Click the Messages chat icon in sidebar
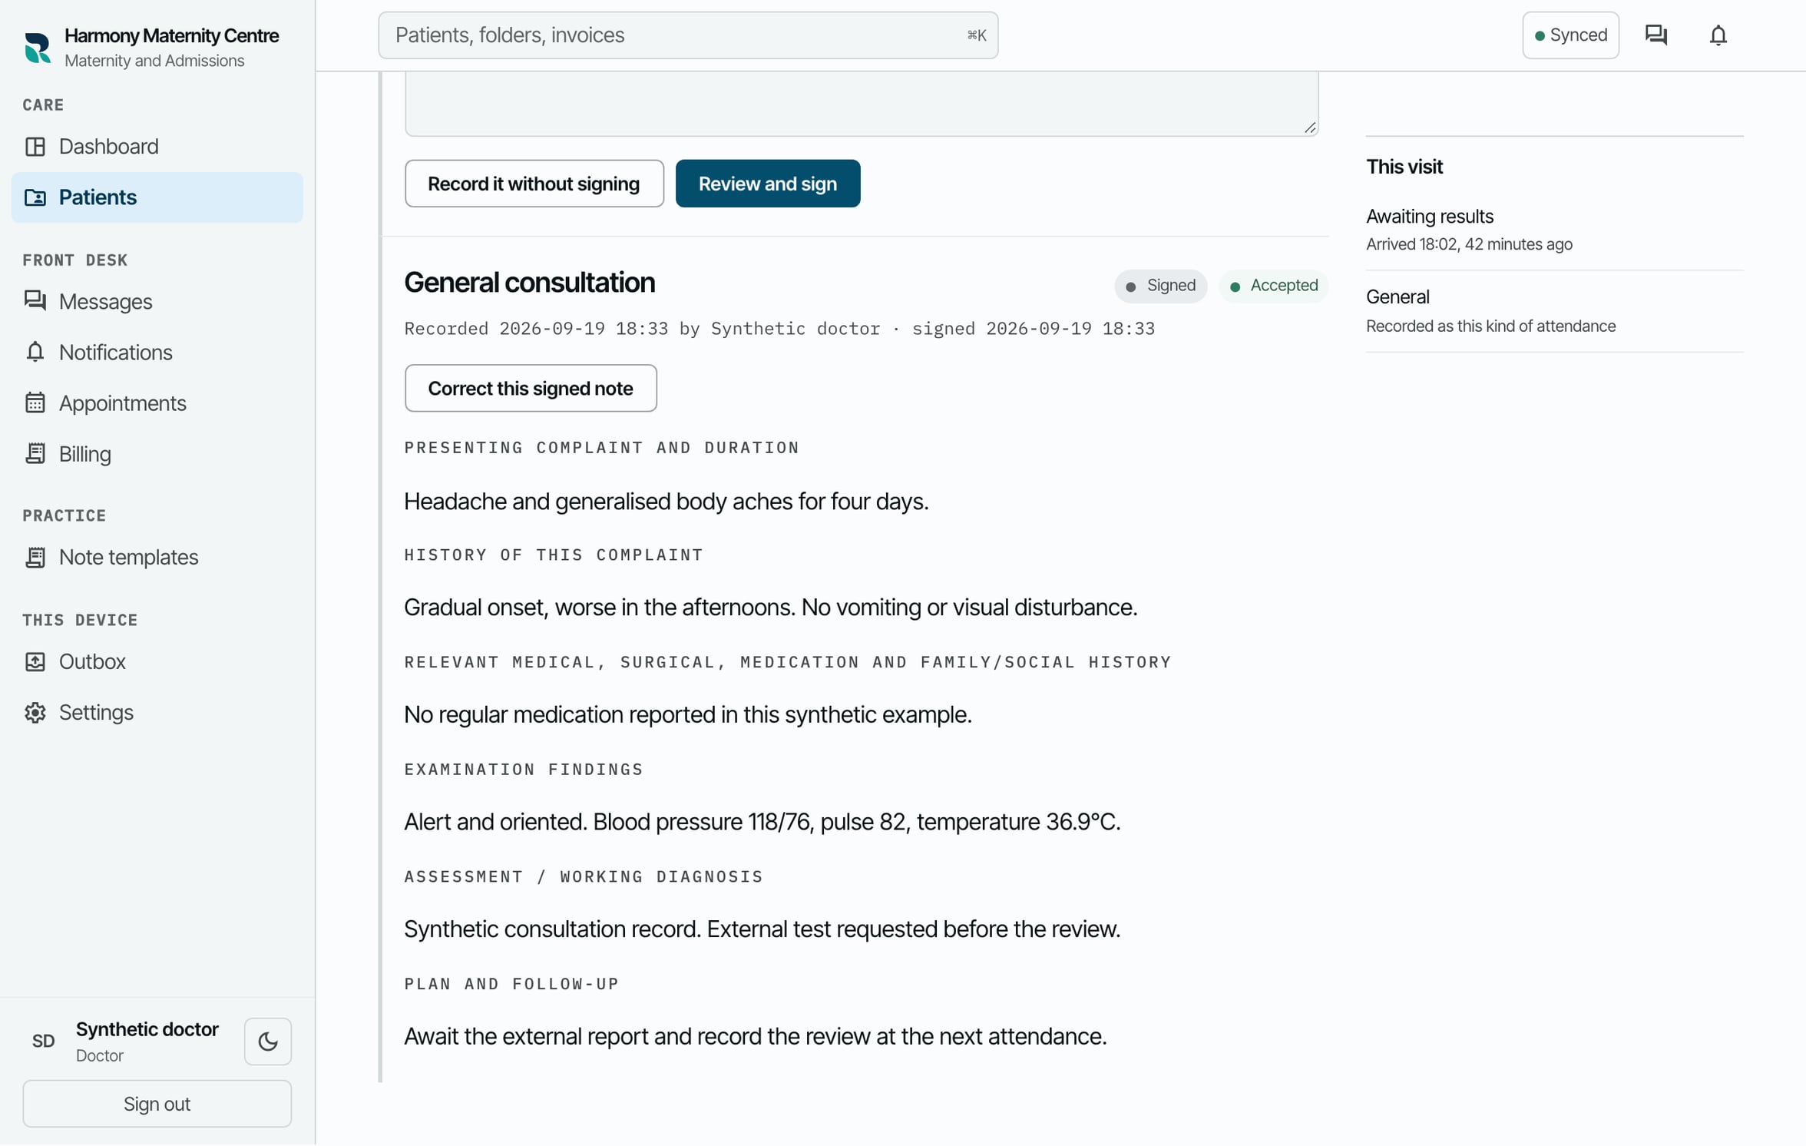 [x=35, y=301]
